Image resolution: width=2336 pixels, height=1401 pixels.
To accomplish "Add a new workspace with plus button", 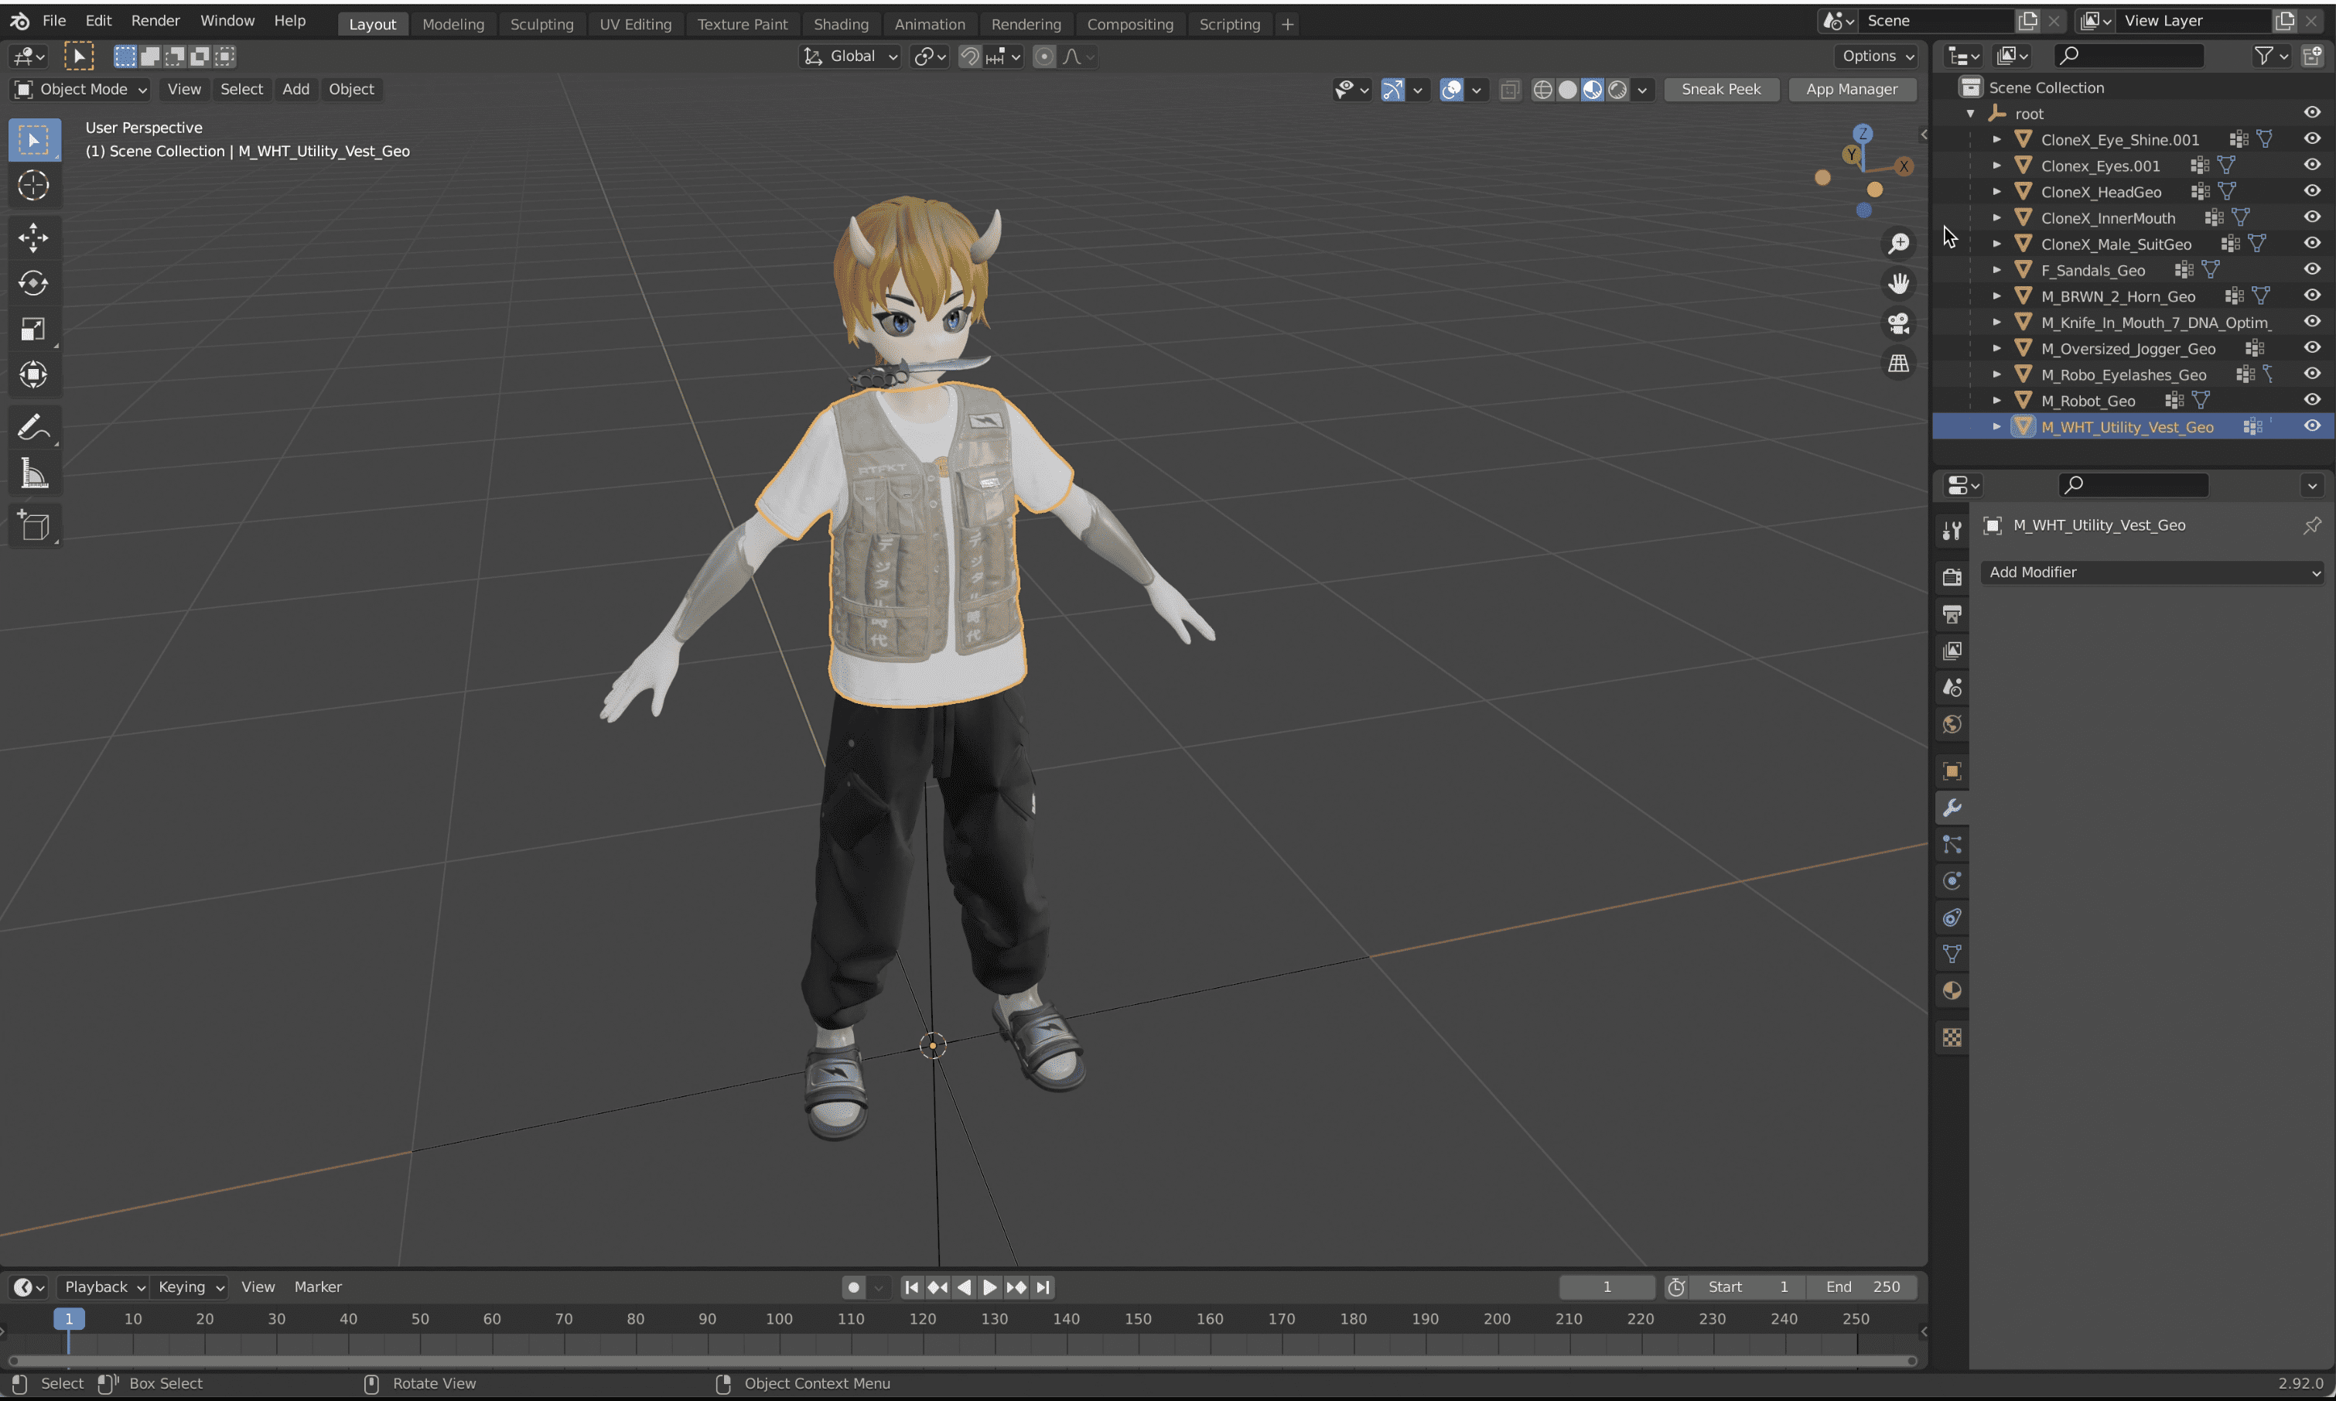I will pos(1287,25).
